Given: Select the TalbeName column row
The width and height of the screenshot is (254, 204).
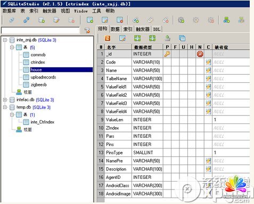Looking at the screenshot, I should 174,79.
